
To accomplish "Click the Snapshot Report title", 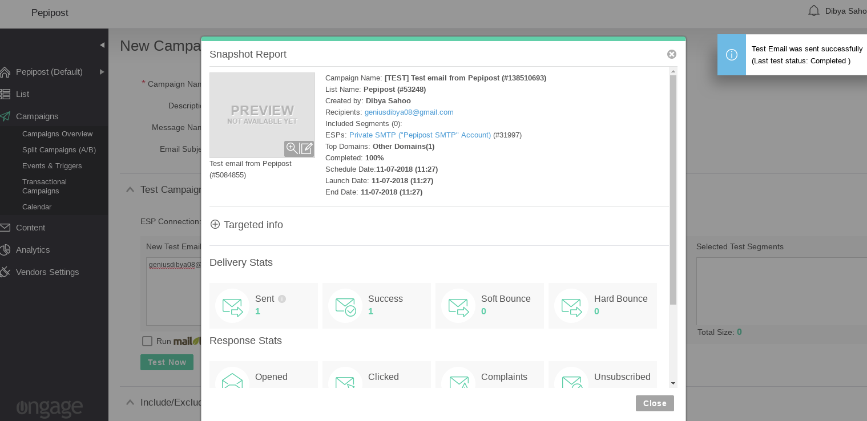I will point(248,54).
